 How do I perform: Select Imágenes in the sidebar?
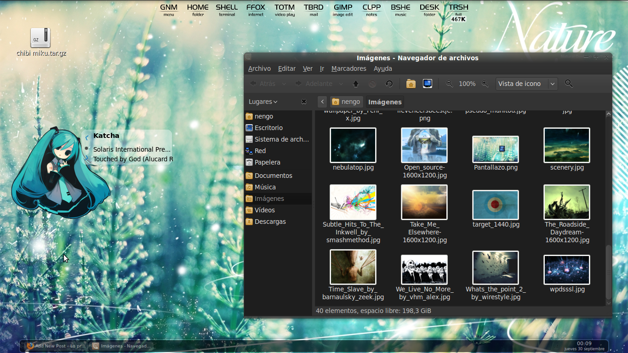pos(278,199)
